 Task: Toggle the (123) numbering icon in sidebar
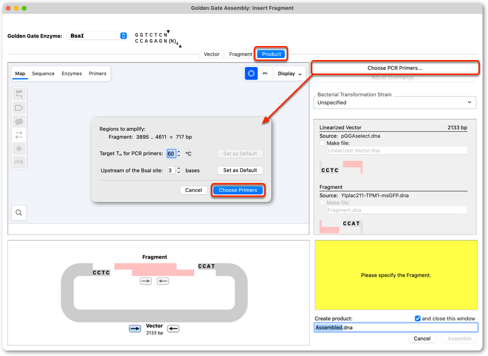coord(19,162)
